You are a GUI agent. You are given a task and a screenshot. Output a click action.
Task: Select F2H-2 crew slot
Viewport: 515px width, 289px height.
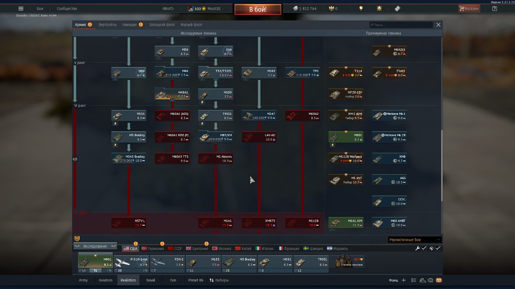[x=167, y=262]
